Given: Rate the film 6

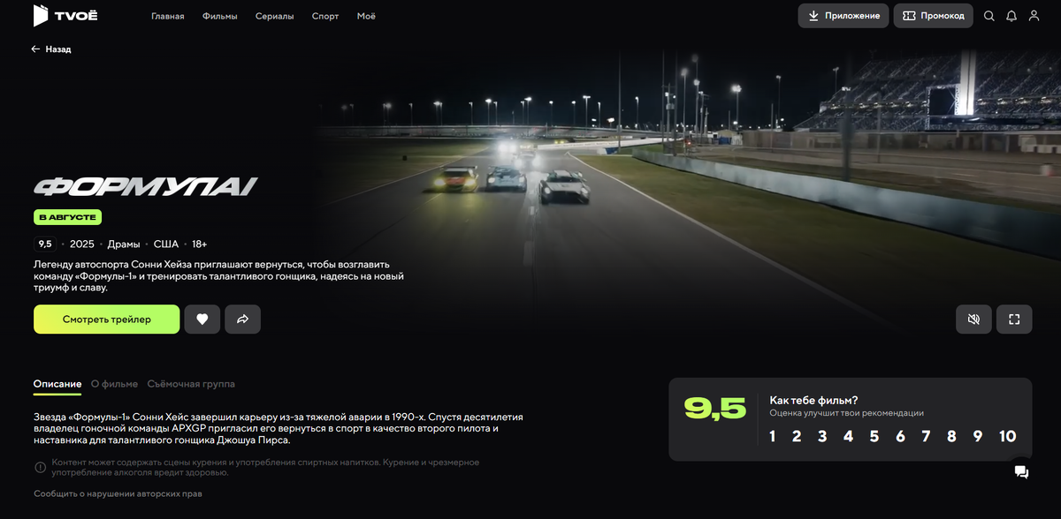Looking at the screenshot, I should pos(900,436).
